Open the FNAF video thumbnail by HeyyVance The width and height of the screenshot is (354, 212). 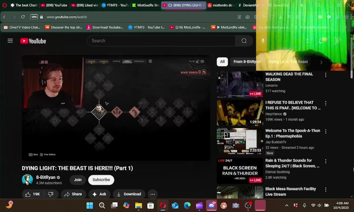(240, 113)
